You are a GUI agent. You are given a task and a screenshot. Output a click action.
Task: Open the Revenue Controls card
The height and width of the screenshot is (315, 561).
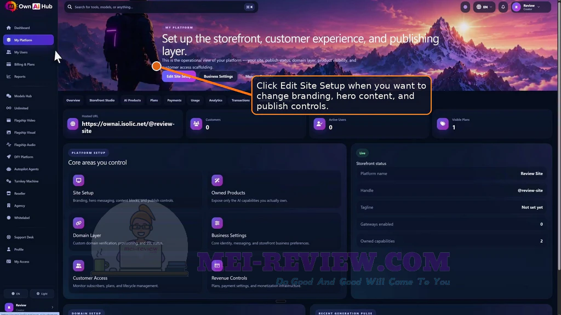[274, 274]
